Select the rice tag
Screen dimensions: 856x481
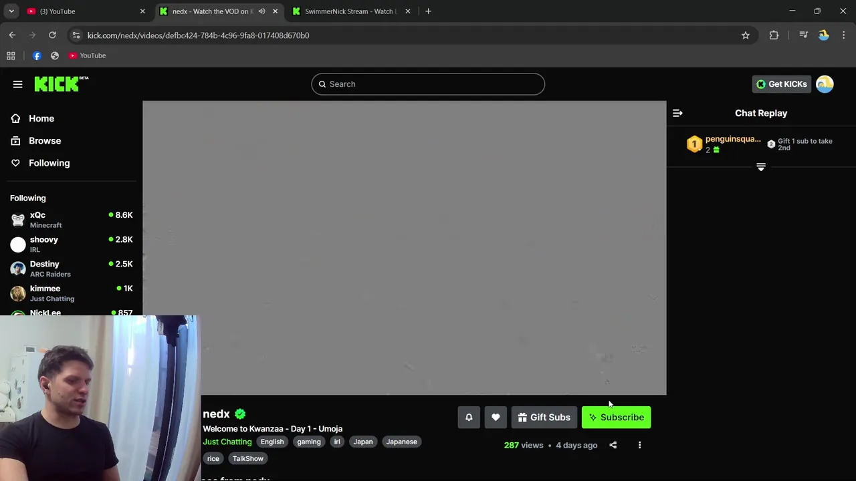click(213, 459)
